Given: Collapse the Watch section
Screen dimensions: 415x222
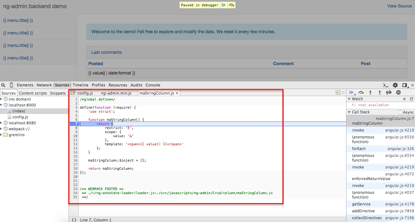Looking at the screenshot, I should [349, 99].
